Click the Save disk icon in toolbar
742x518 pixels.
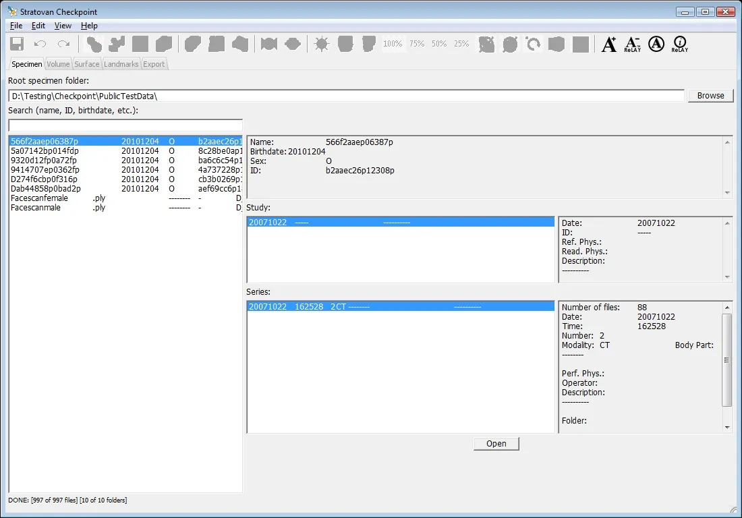click(x=17, y=45)
